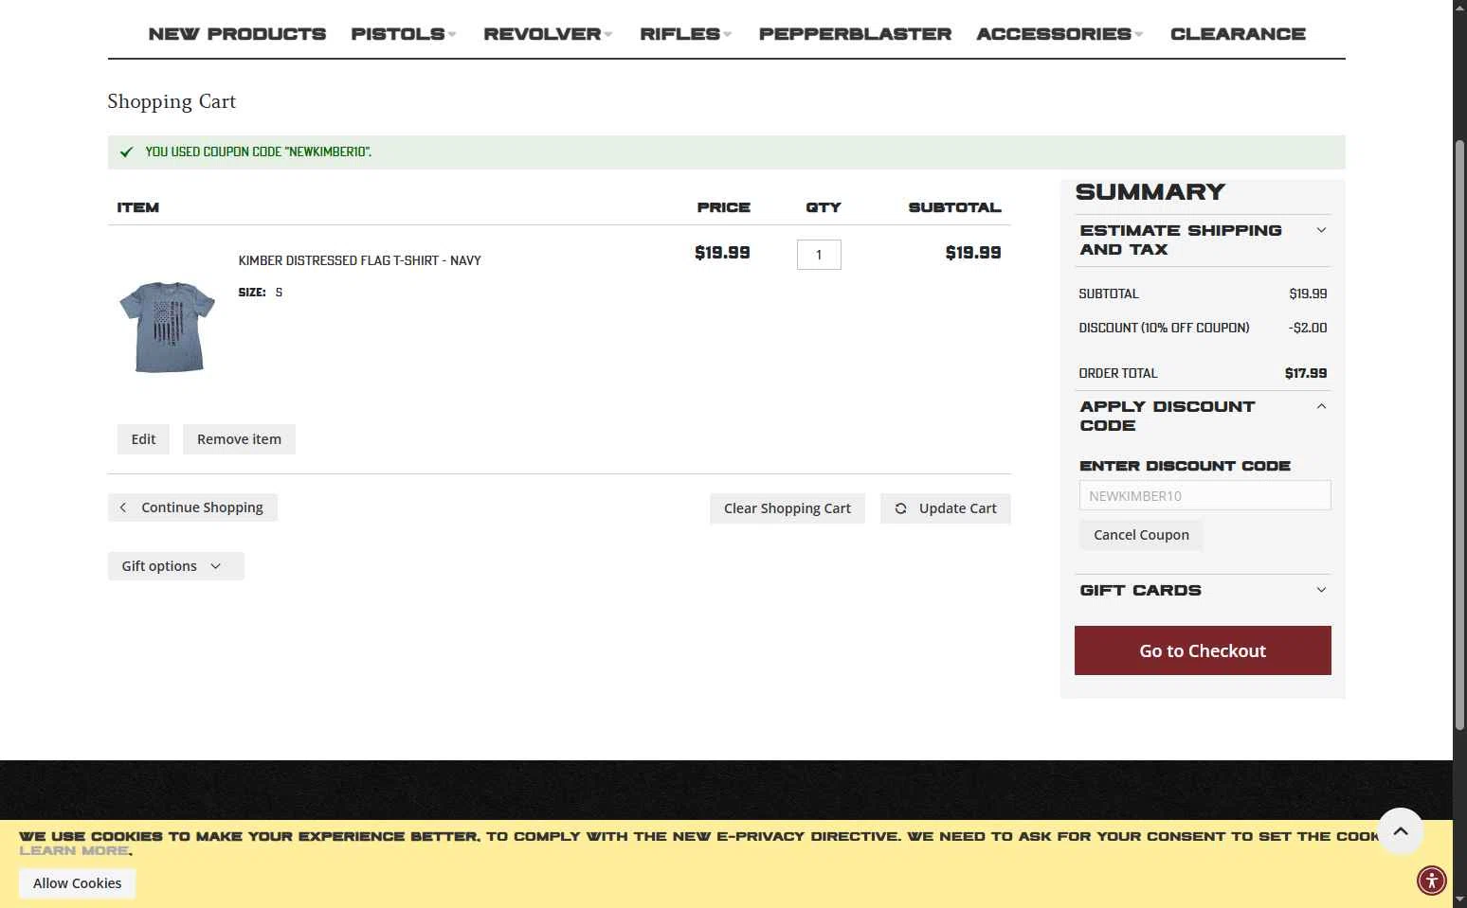Click the Edit button for the T-shirt

[x=143, y=439]
